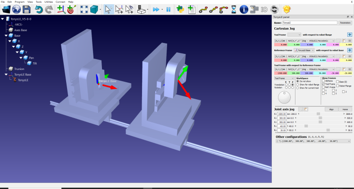The height and width of the screenshot is (189, 354).
Task: Open the Tools menu
Action: click(x=39, y=2)
